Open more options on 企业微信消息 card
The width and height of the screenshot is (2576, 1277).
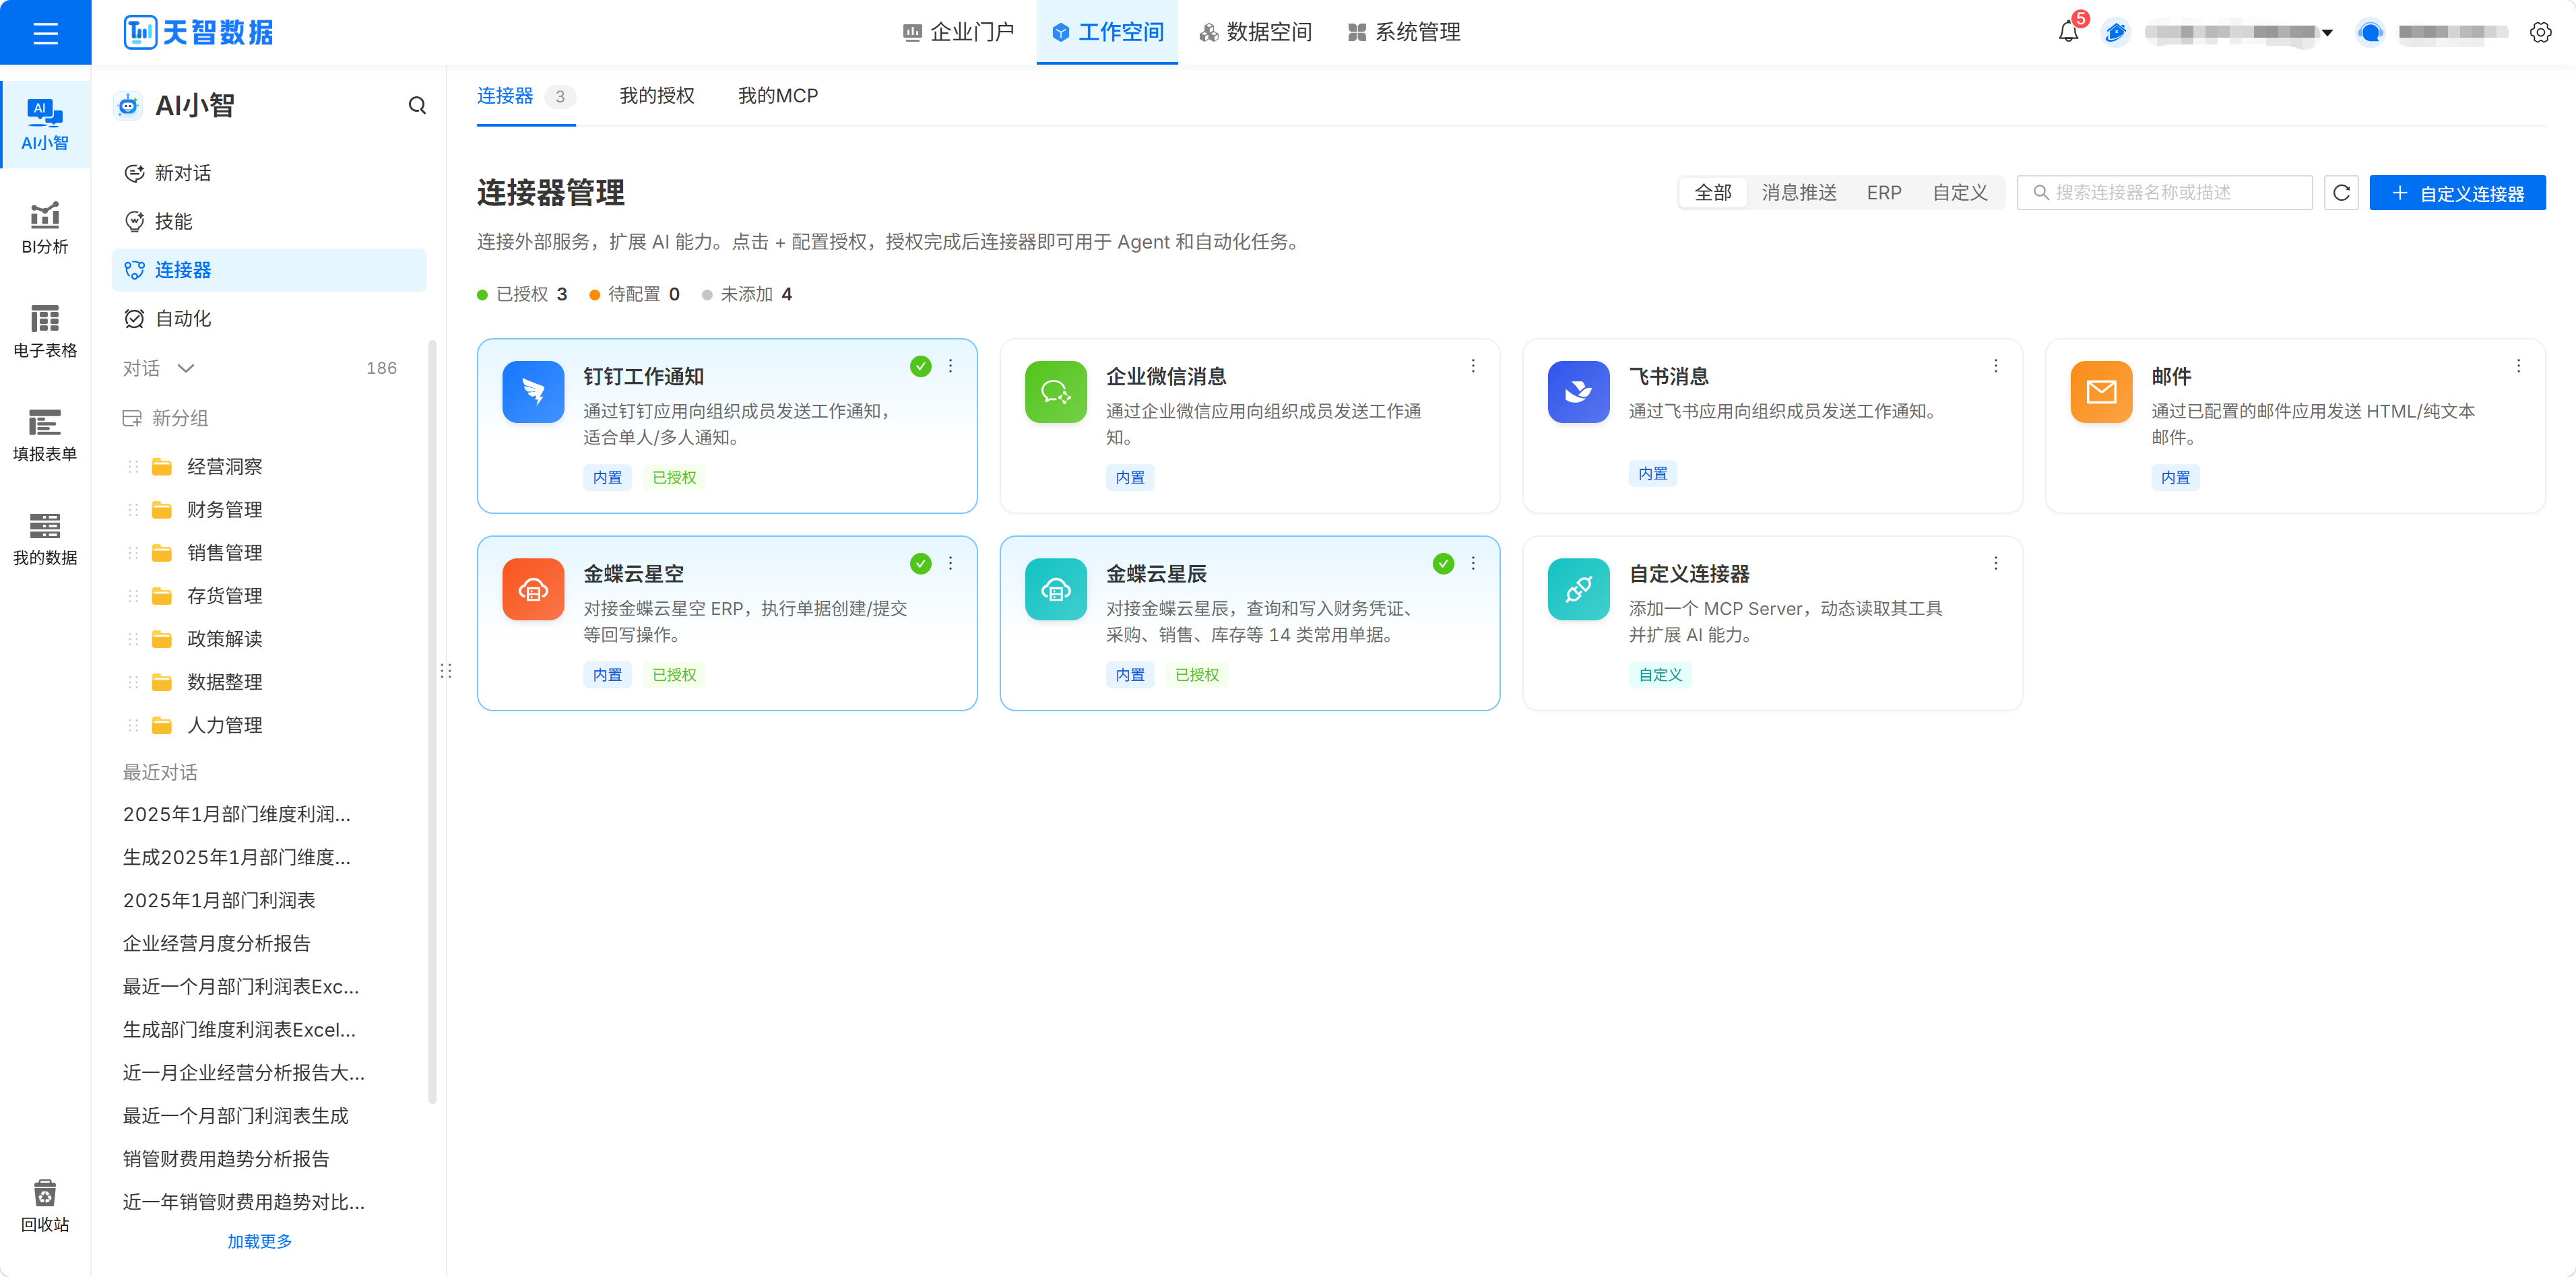1473,366
